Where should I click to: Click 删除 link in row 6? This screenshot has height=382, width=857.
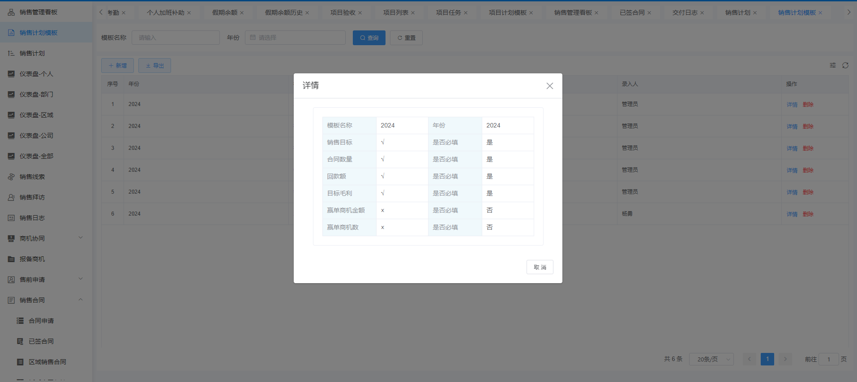tap(808, 214)
